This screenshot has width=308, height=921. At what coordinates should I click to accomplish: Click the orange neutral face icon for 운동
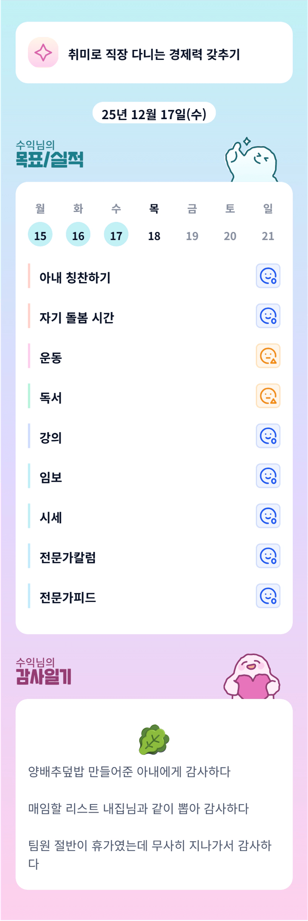pos(268,356)
